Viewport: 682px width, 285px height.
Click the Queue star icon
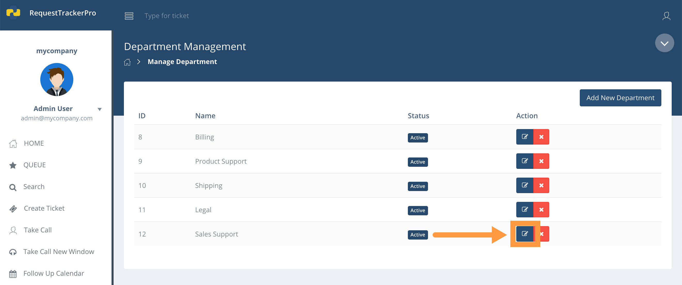click(12, 165)
